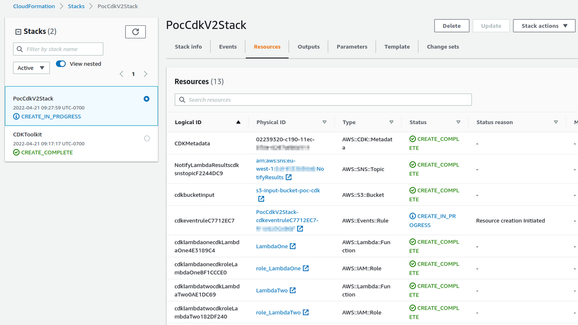Click the page number 1 indicator

click(133, 74)
